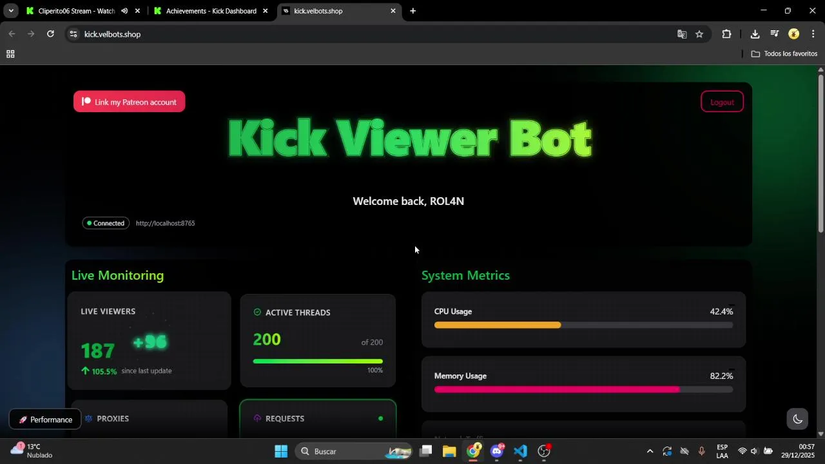The image size is (825, 464).
Task: Click the 82.2% memory value
Action: point(721,376)
